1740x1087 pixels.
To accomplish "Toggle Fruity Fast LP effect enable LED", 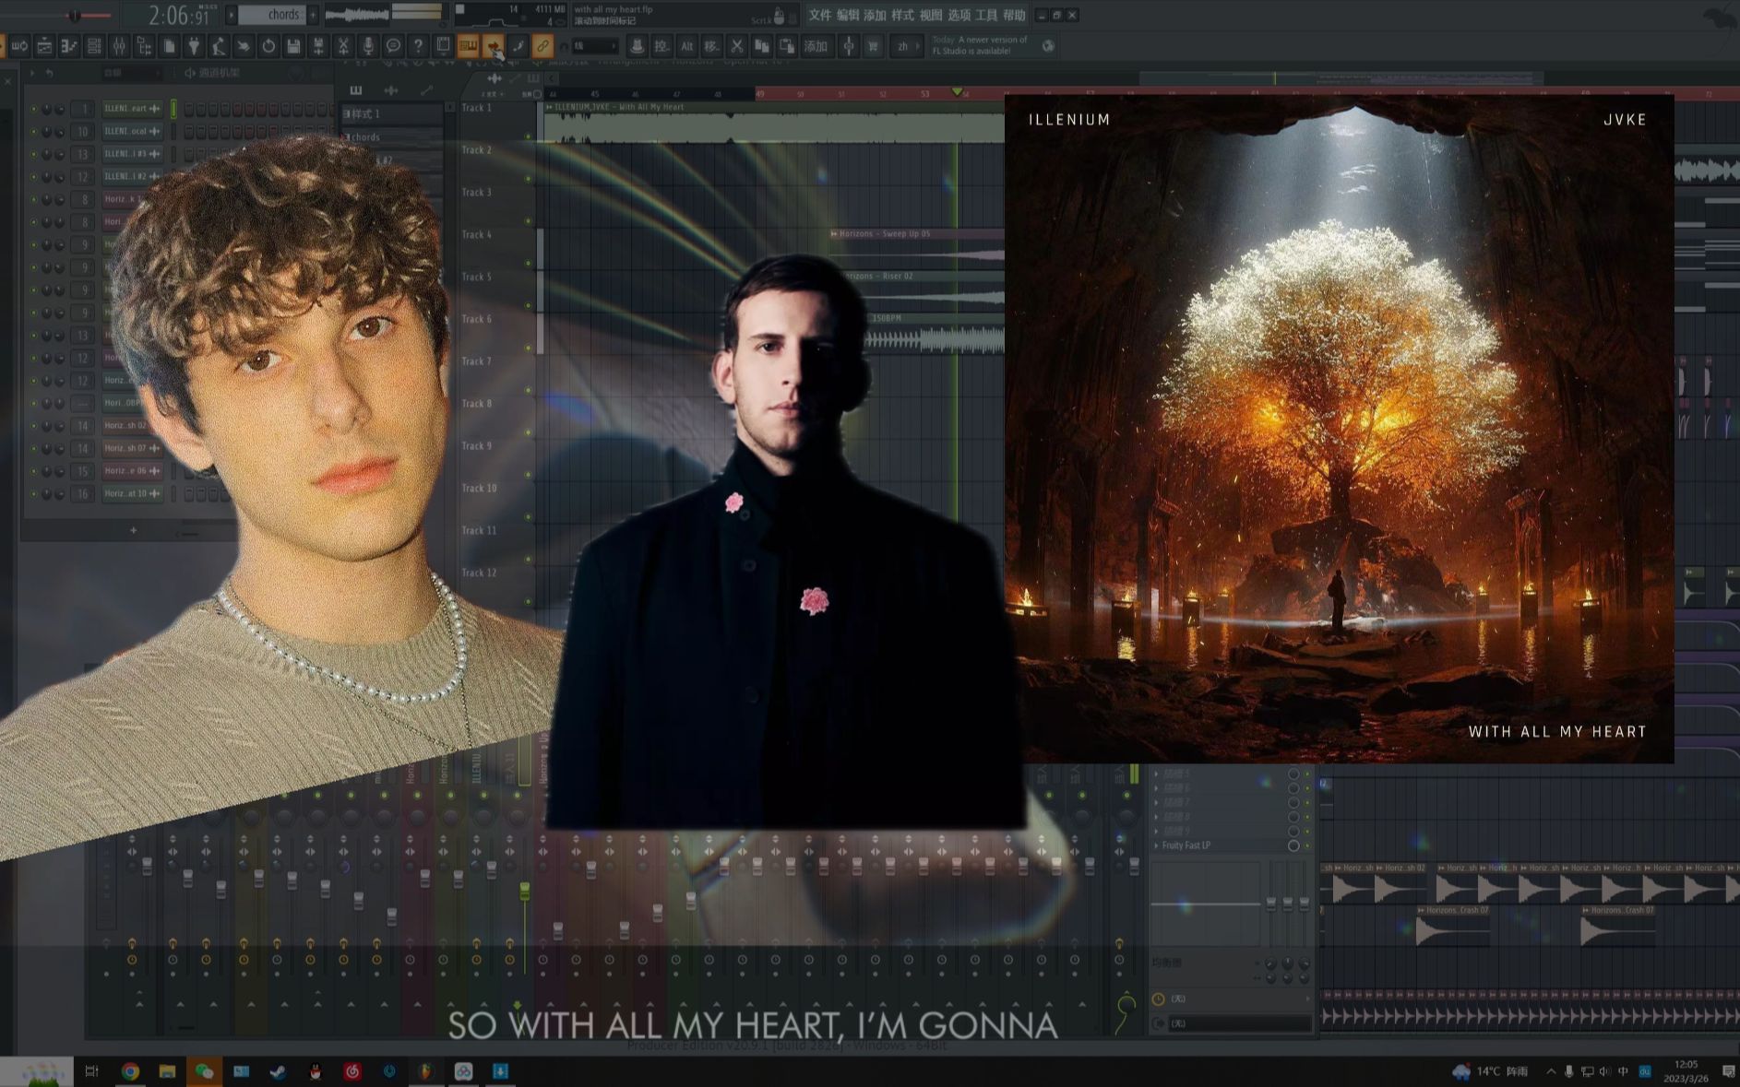I will click(1307, 845).
